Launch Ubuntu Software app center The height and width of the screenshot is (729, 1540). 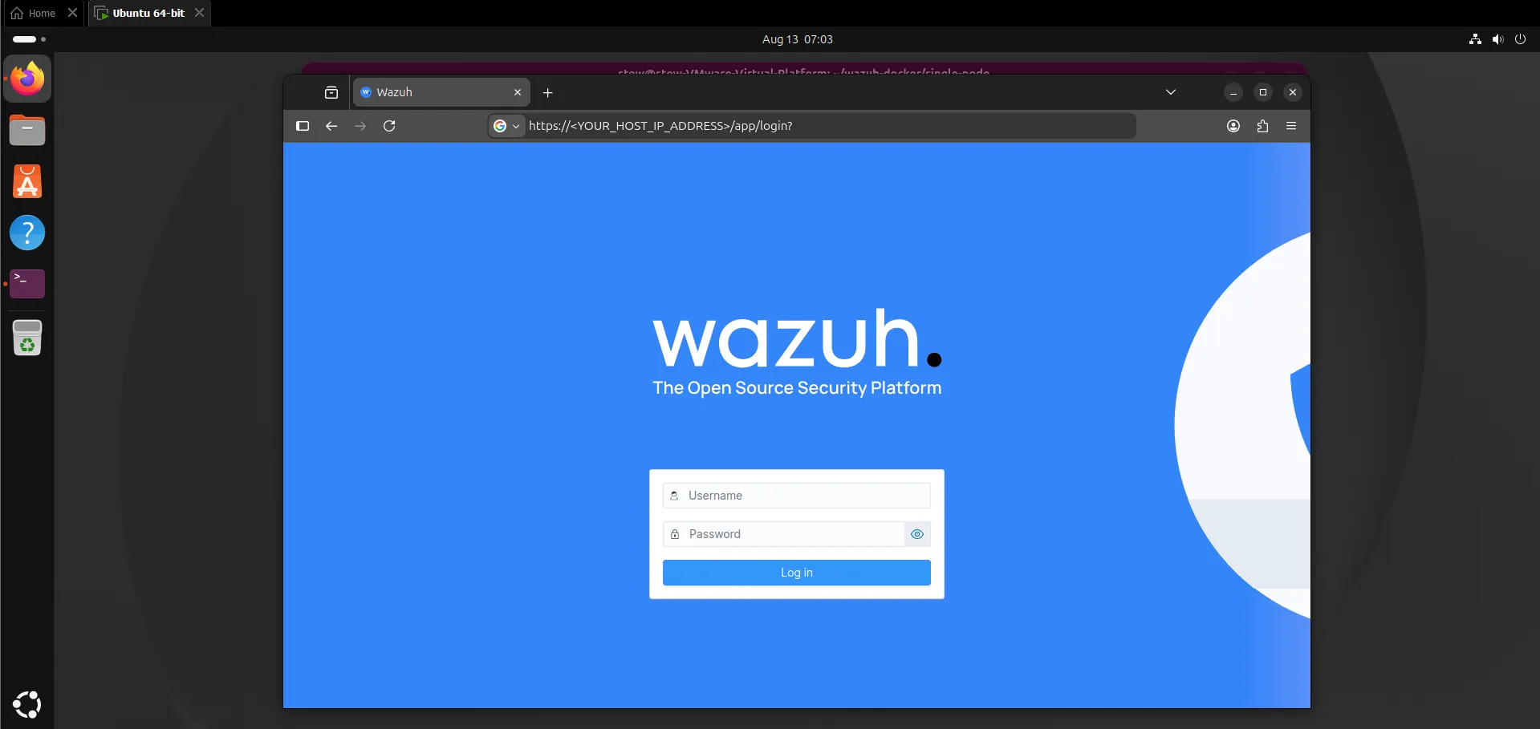coord(27,181)
